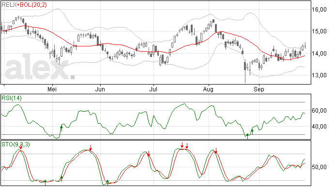
Task: Click the RELX ticker label
Action: 9,5
